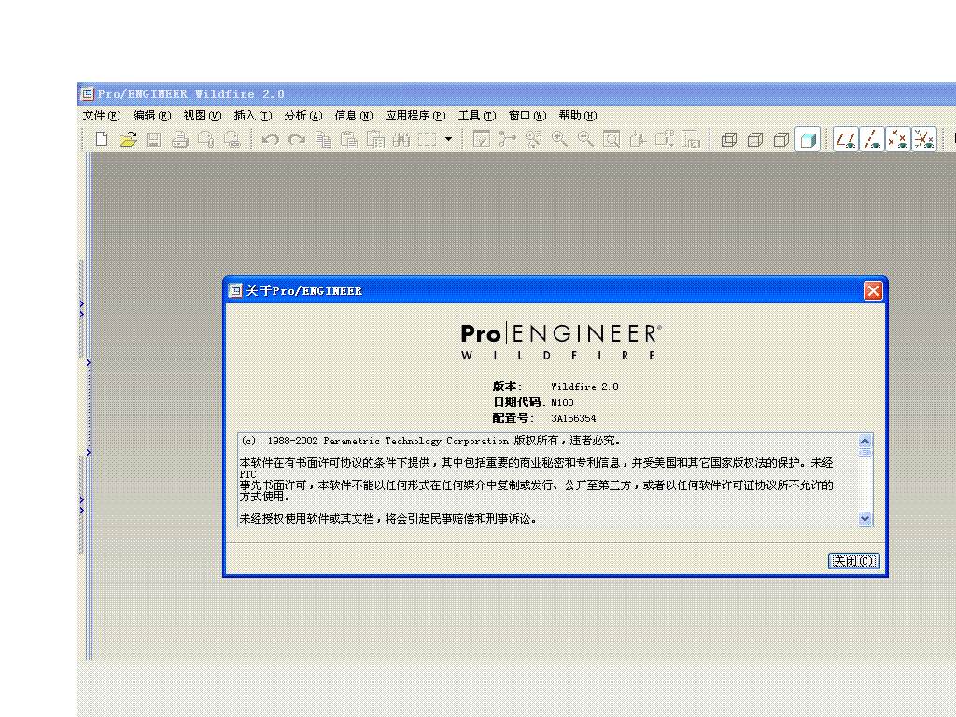Open a file with the folder icon
956x717 pixels.
click(x=128, y=140)
